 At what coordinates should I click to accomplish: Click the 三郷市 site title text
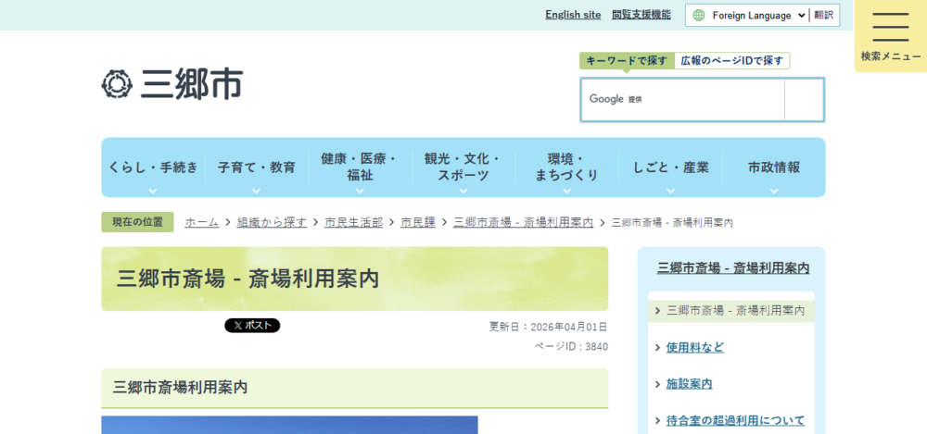pos(192,84)
